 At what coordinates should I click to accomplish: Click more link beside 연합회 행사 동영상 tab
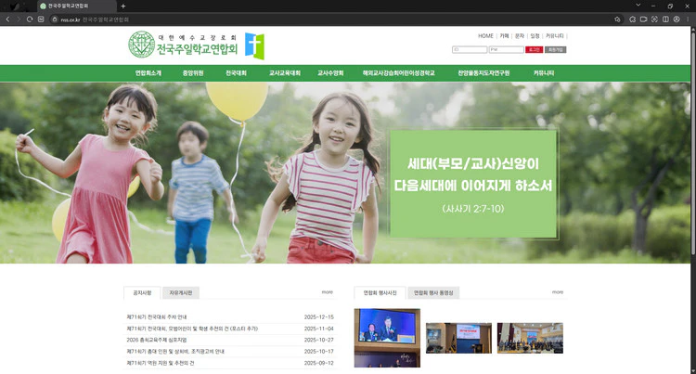pos(558,292)
